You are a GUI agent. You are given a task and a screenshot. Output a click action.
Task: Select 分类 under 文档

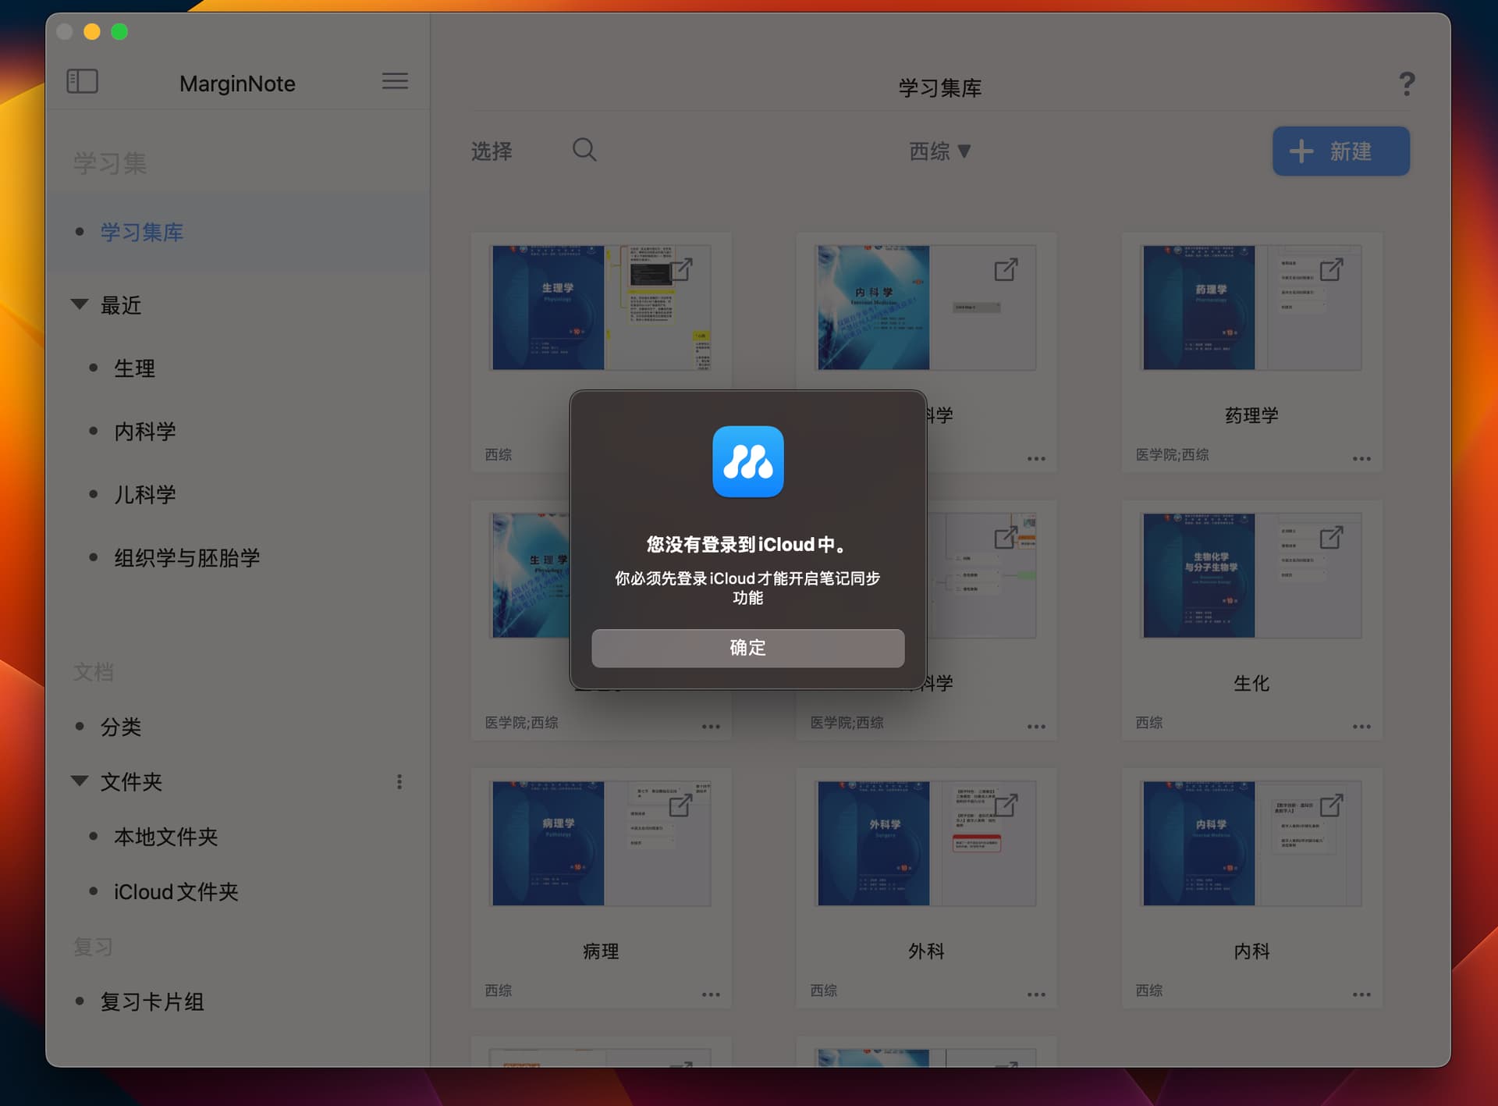click(121, 727)
